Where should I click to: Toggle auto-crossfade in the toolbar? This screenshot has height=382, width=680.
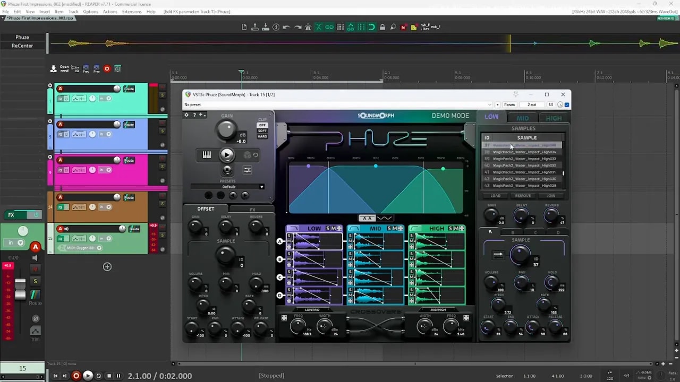click(x=319, y=27)
